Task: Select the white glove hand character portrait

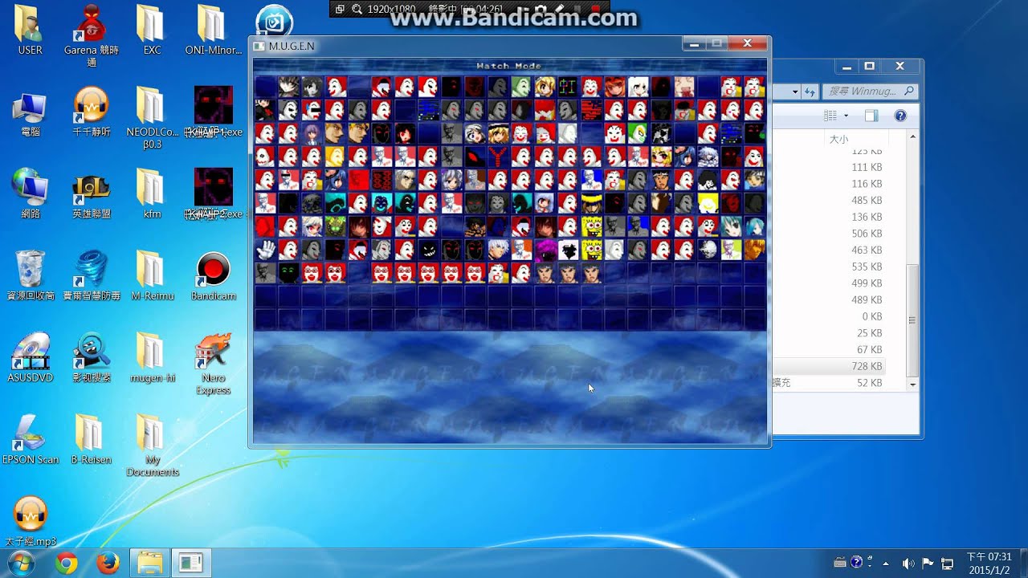Action: pyautogui.click(x=265, y=250)
